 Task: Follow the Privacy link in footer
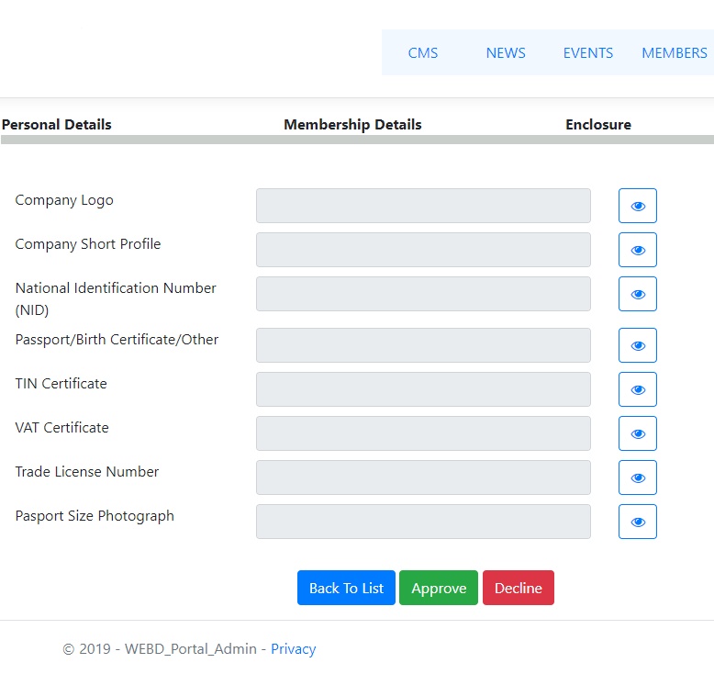click(294, 648)
